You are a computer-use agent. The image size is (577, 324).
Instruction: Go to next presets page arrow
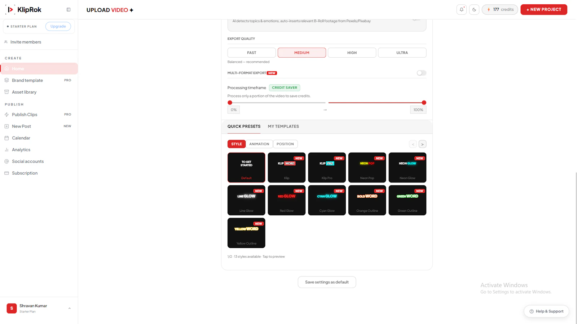(x=422, y=144)
